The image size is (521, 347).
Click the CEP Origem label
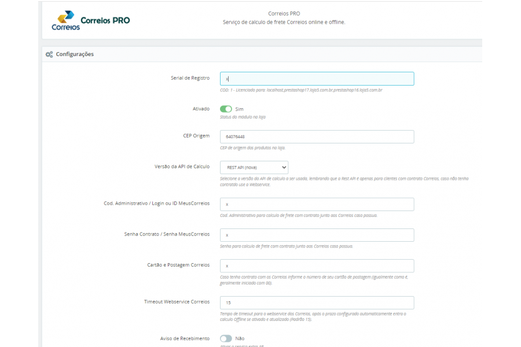tap(196, 136)
